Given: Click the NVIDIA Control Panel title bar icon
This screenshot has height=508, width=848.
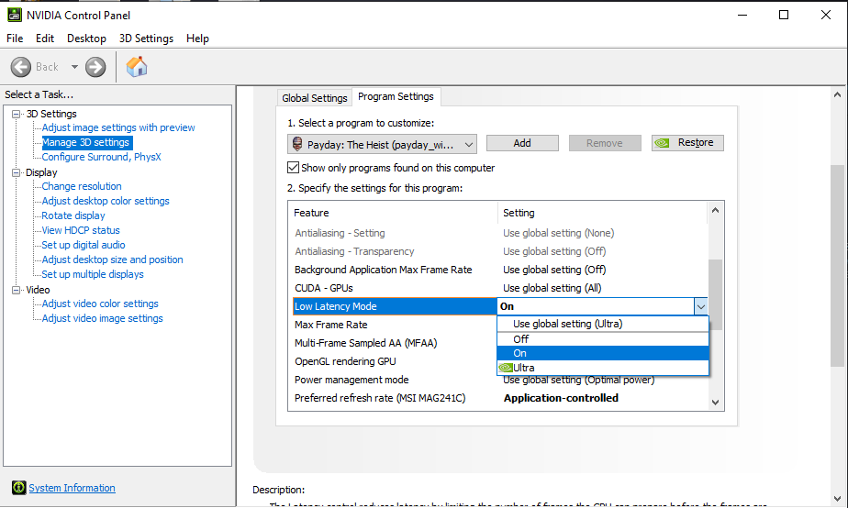Looking at the screenshot, I should [15, 15].
